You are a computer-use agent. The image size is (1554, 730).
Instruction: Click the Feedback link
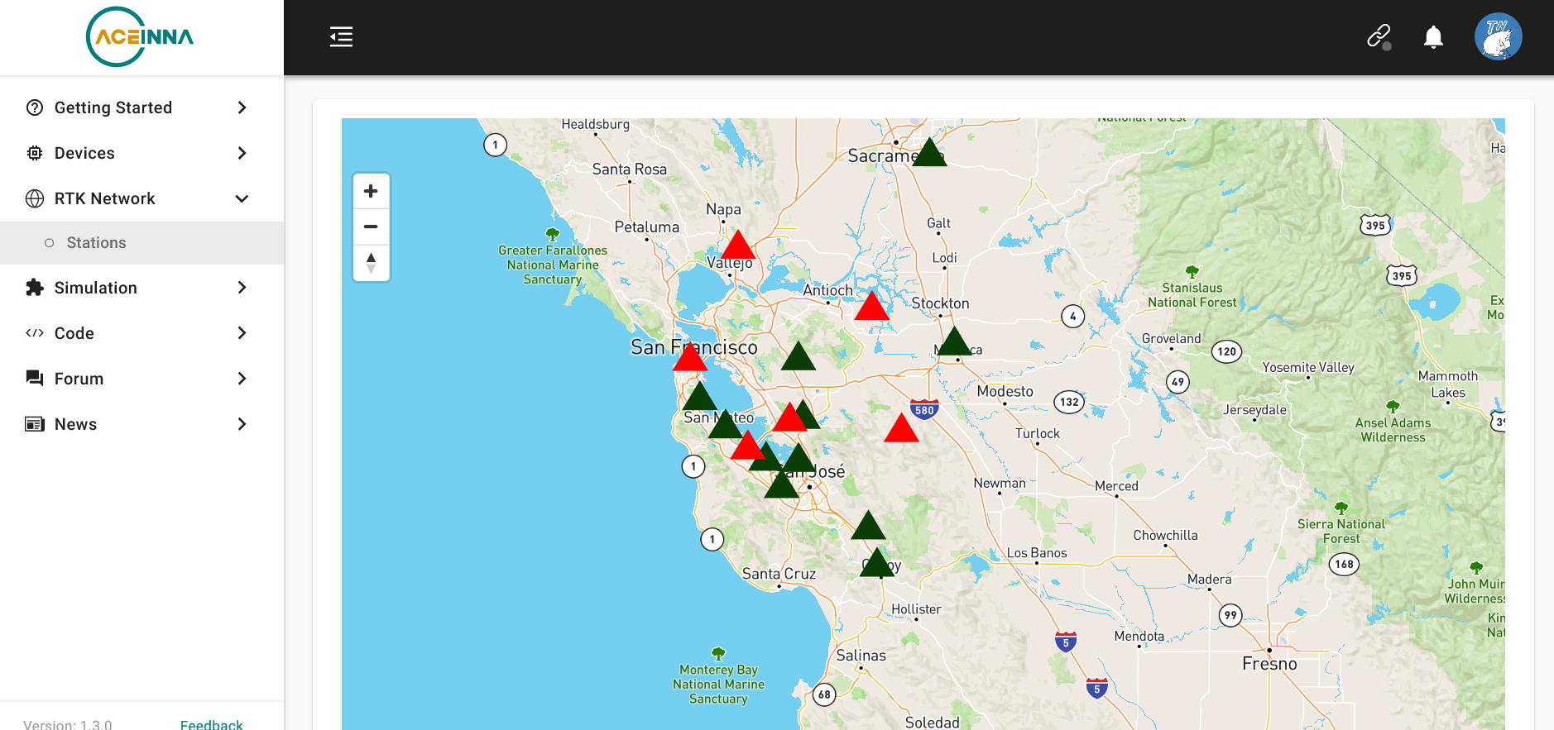coord(212,724)
